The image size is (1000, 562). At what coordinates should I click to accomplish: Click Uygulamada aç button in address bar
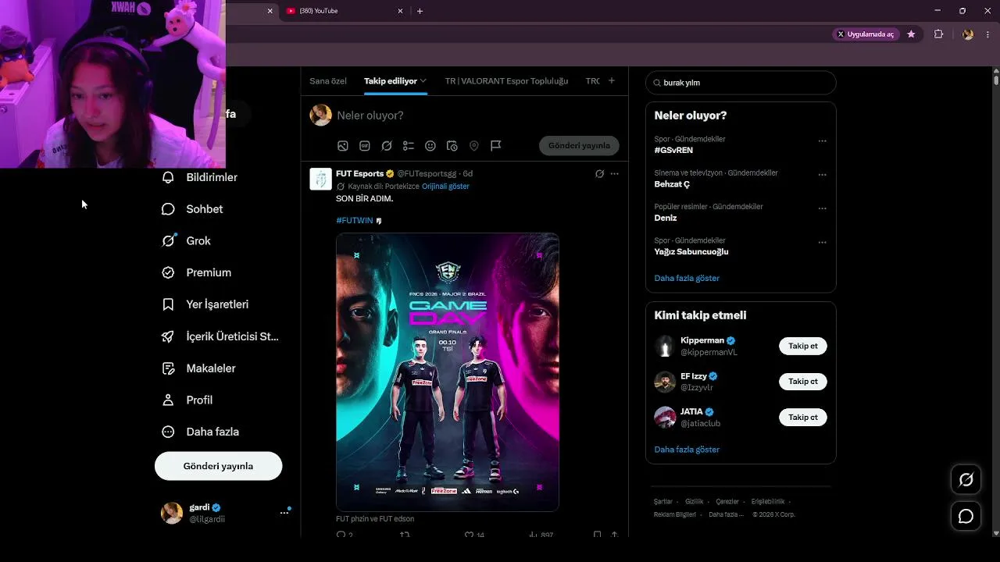pyautogui.click(x=866, y=34)
